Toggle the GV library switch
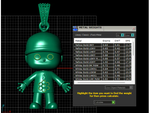Screen dimensions: 150x113 120,35
